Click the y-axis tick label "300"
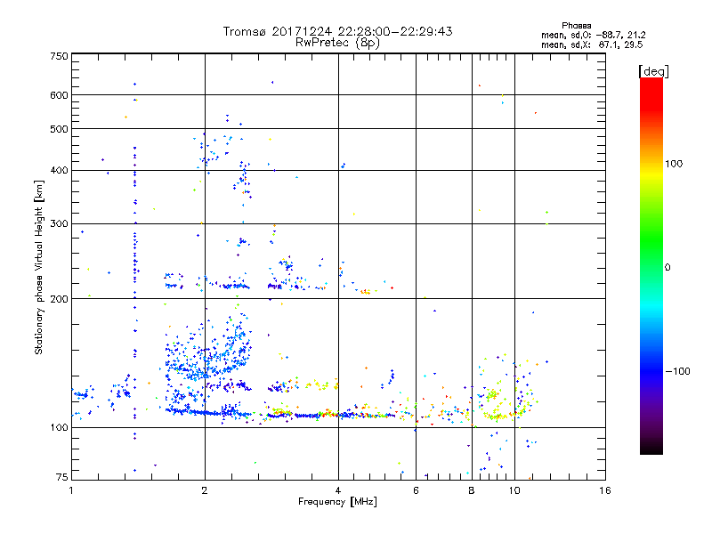Image resolution: width=712 pixels, height=534 pixels. pos(59,223)
